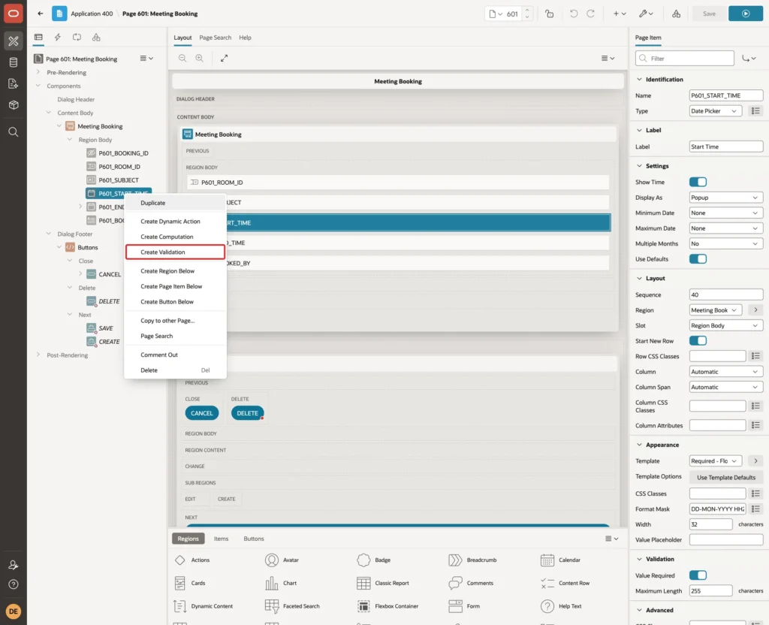Image resolution: width=769 pixels, height=625 pixels.
Task: Select P601_ROOM_ID in the tree
Action: (119, 166)
